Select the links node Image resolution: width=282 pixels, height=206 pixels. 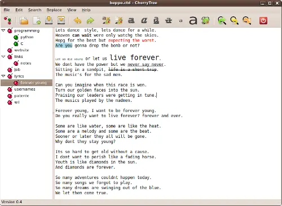19,56
